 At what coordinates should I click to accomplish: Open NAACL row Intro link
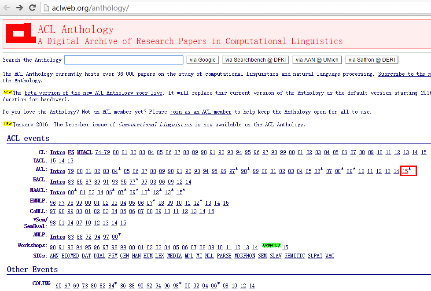tap(57, 192)
